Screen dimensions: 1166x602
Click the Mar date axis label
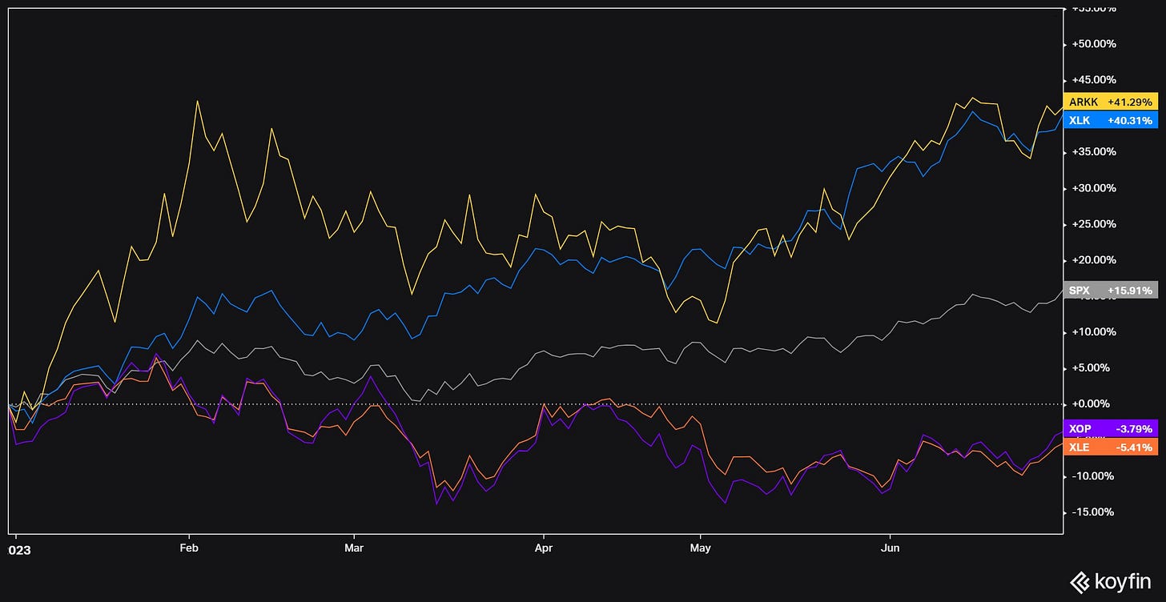click(353, 548)
